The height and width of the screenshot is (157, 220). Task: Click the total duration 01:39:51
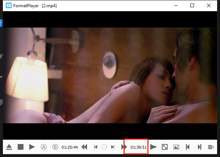point(138,147)
